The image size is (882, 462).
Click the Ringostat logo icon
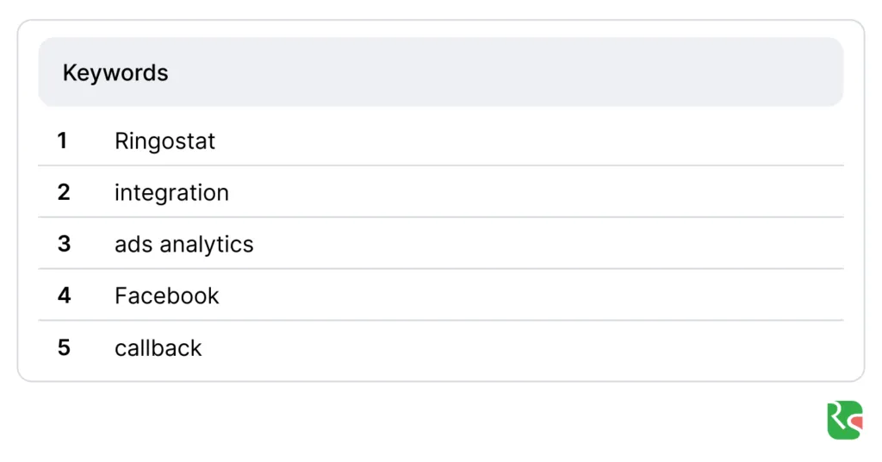click(x=842, y=420)
